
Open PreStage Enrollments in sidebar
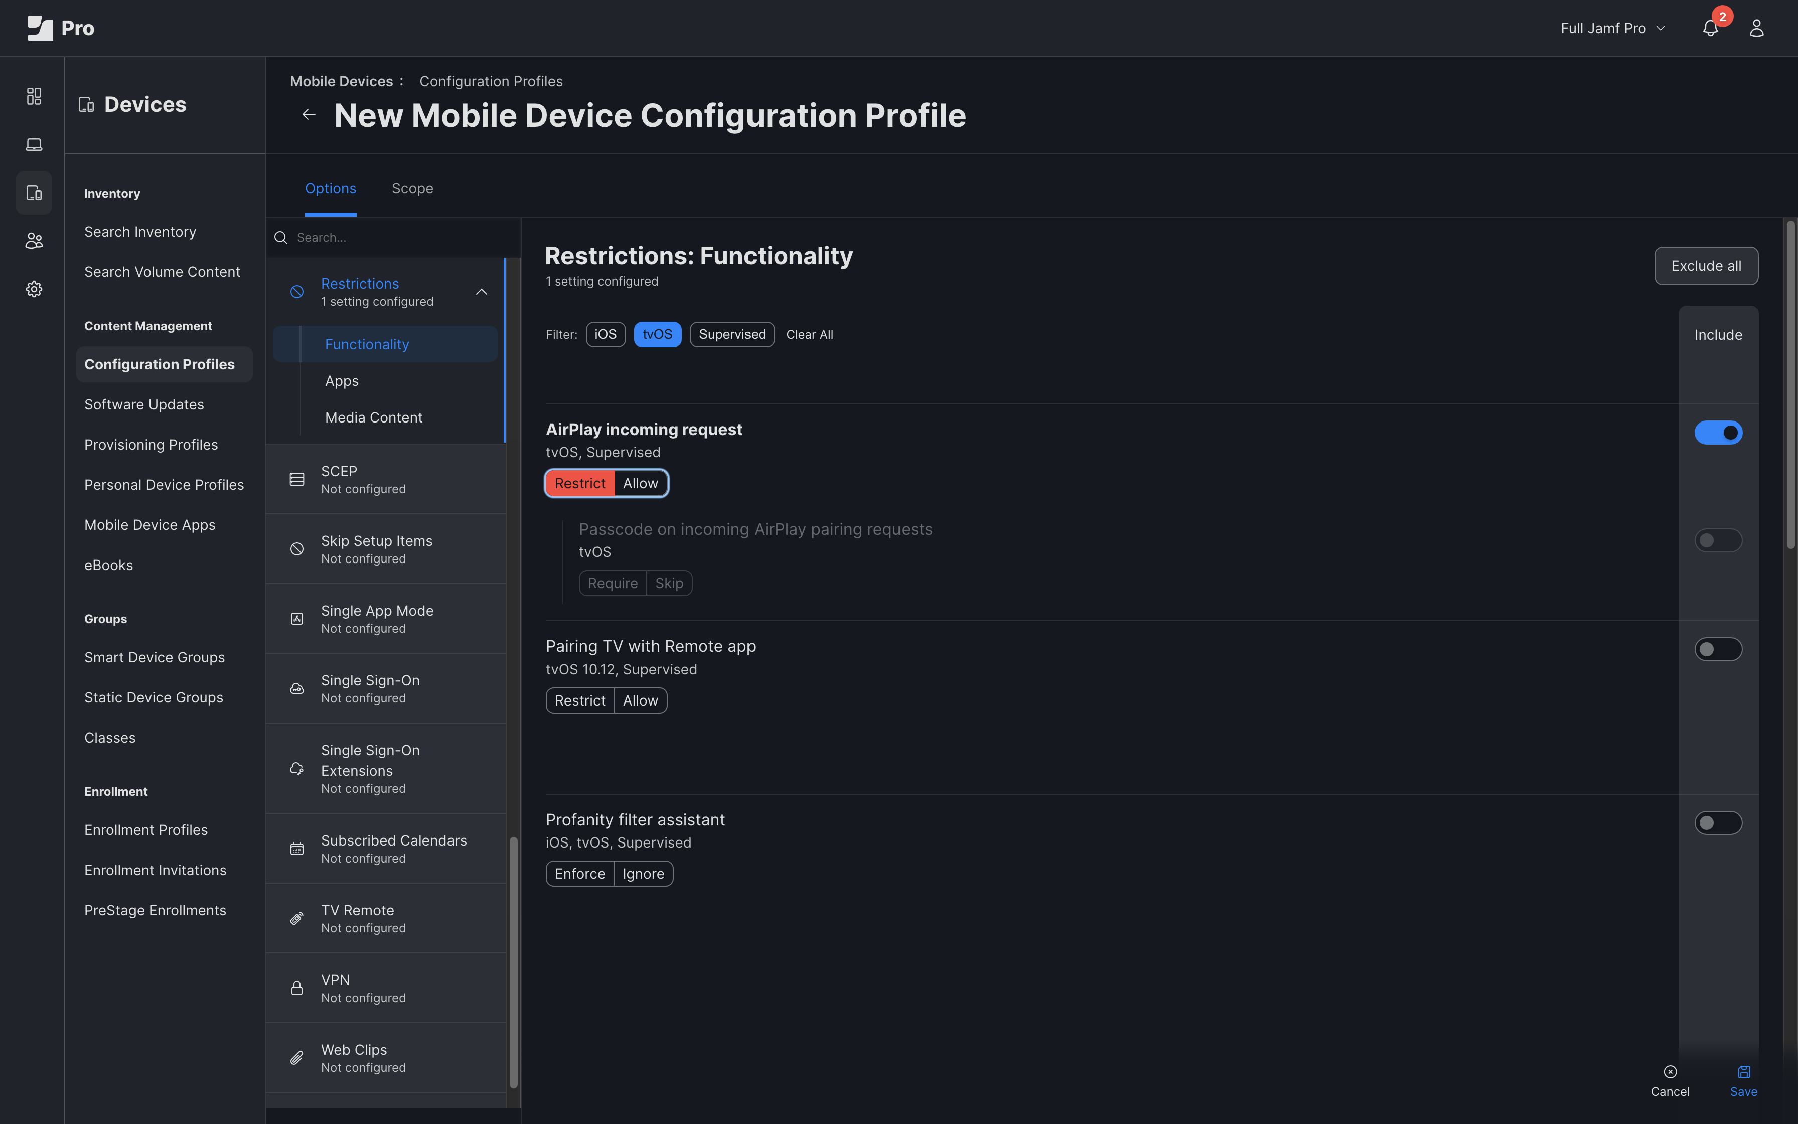[156, 911]
